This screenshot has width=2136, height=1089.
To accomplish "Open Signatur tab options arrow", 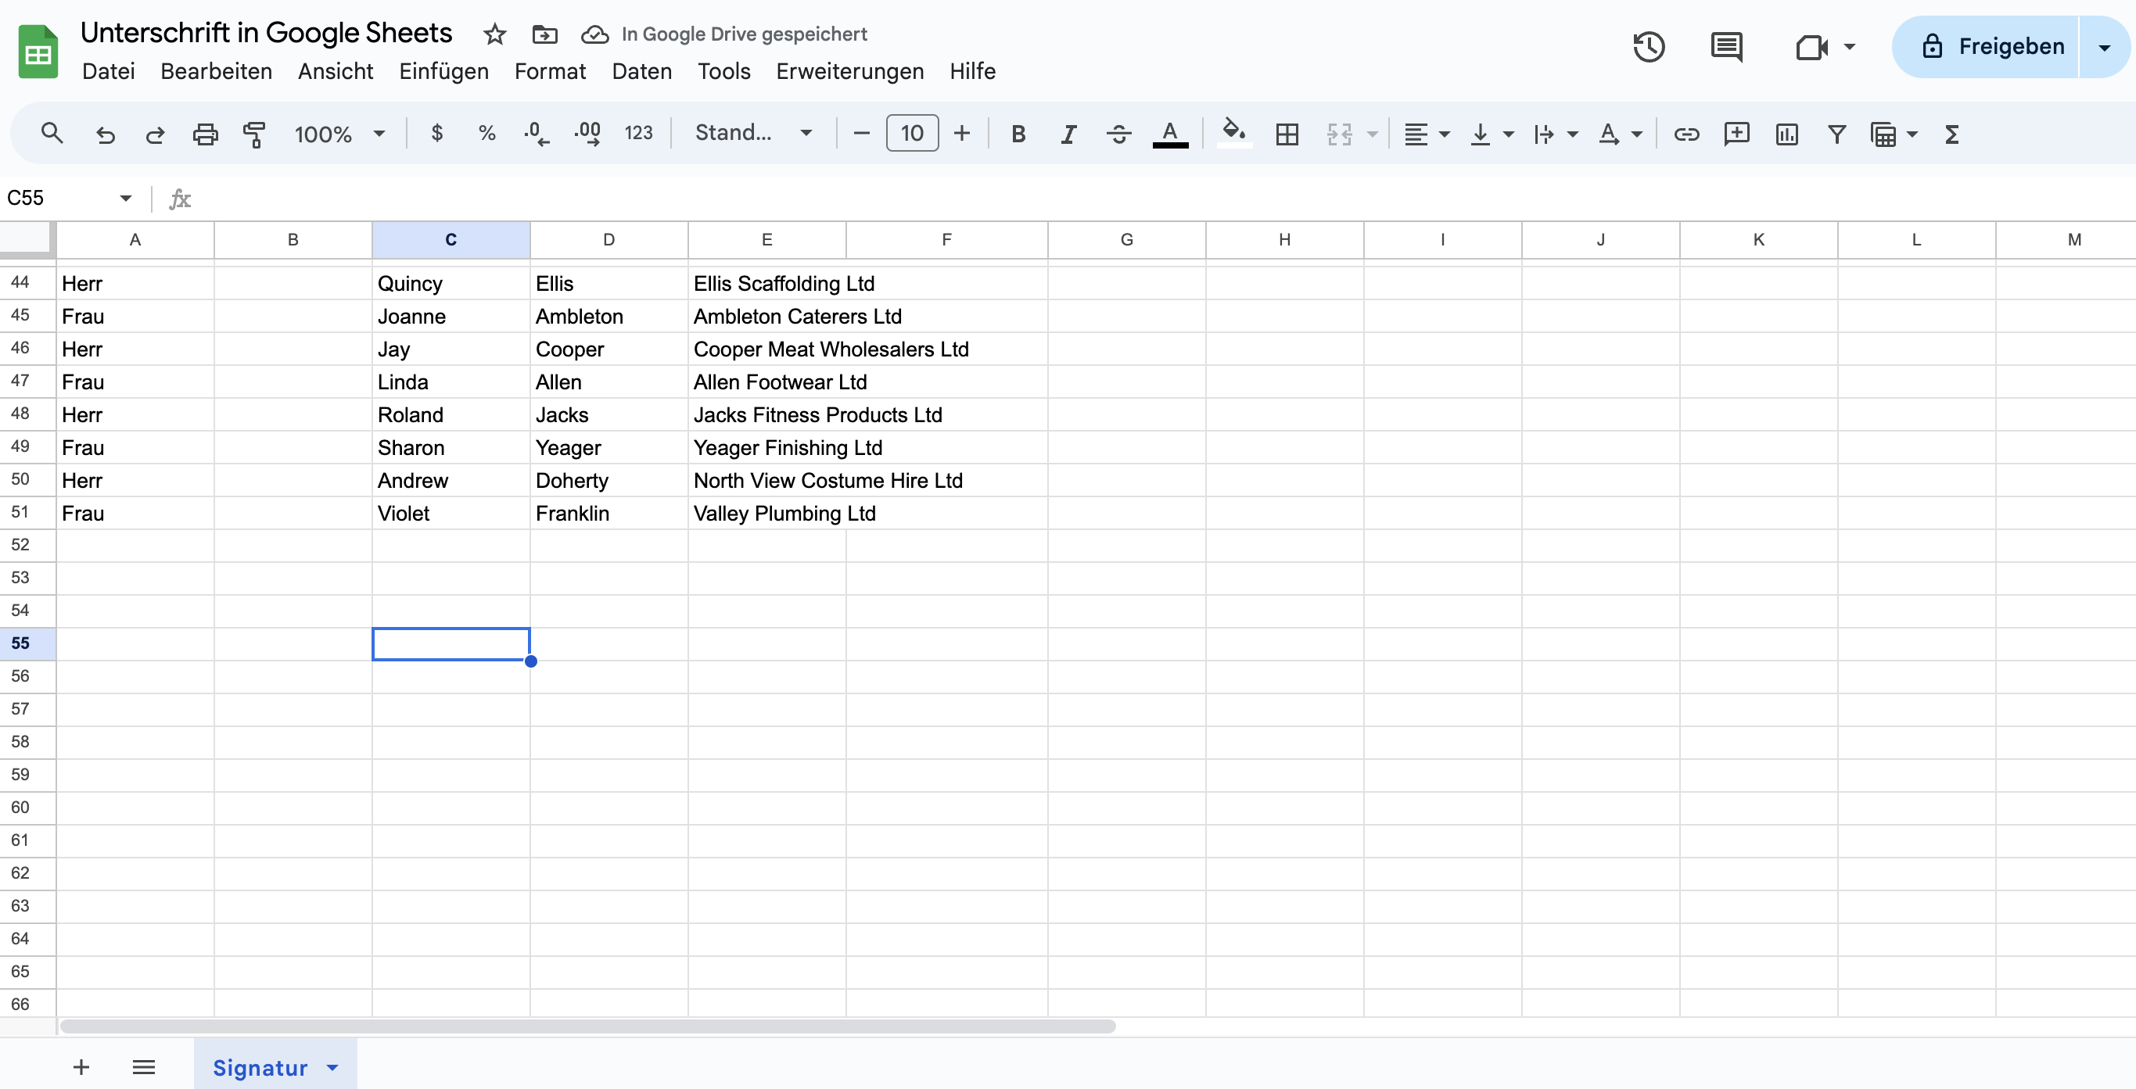I will [332, 1066].
